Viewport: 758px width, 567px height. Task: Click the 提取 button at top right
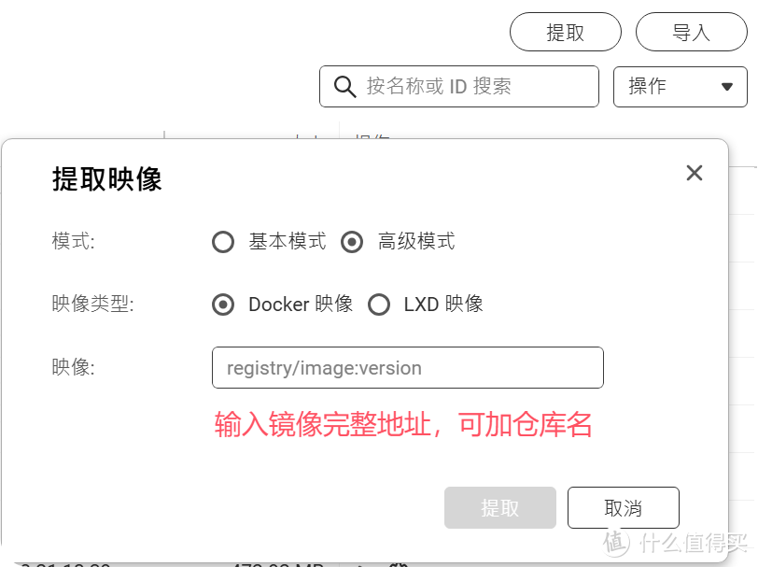point(566,32)
